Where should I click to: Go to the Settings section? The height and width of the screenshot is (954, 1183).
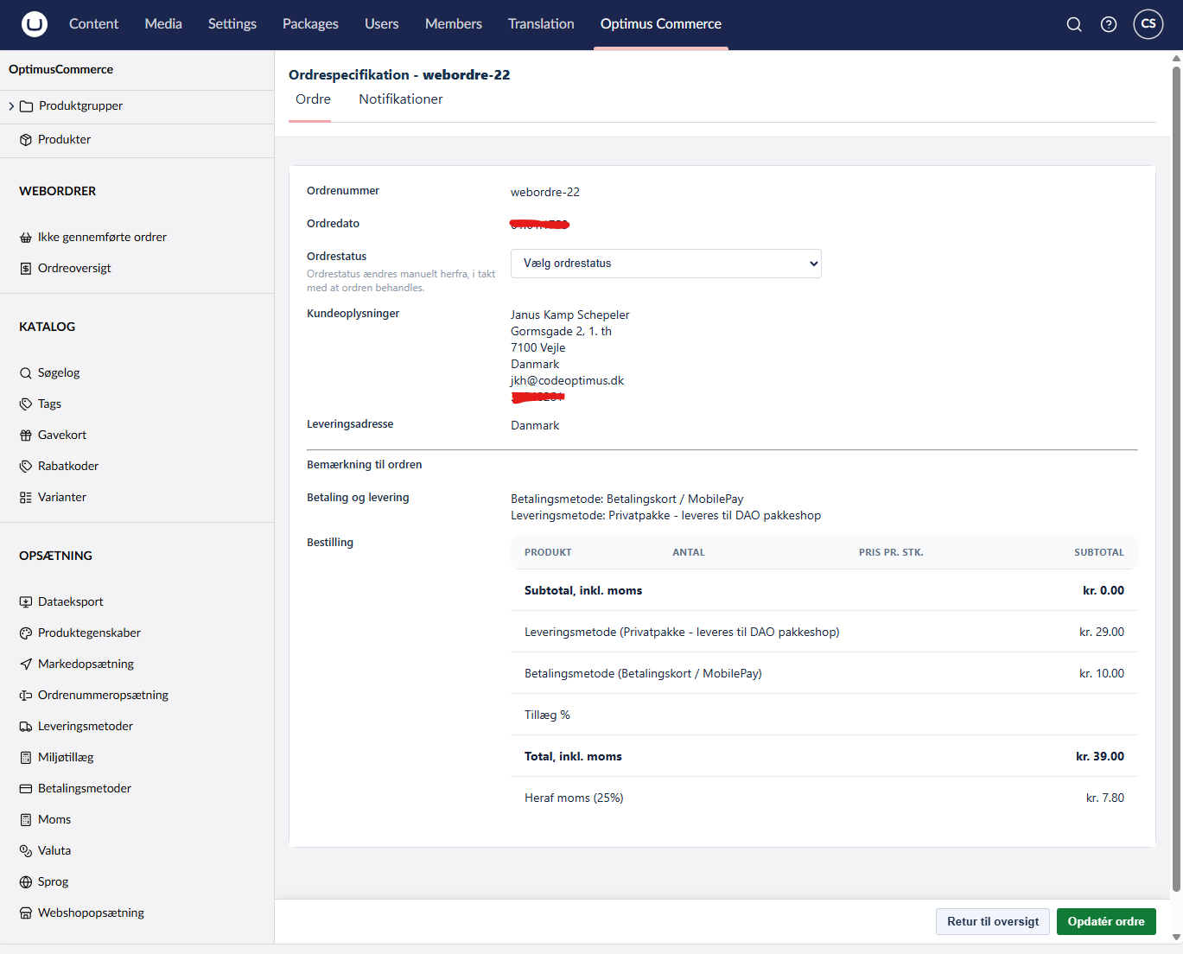point(232,24)
